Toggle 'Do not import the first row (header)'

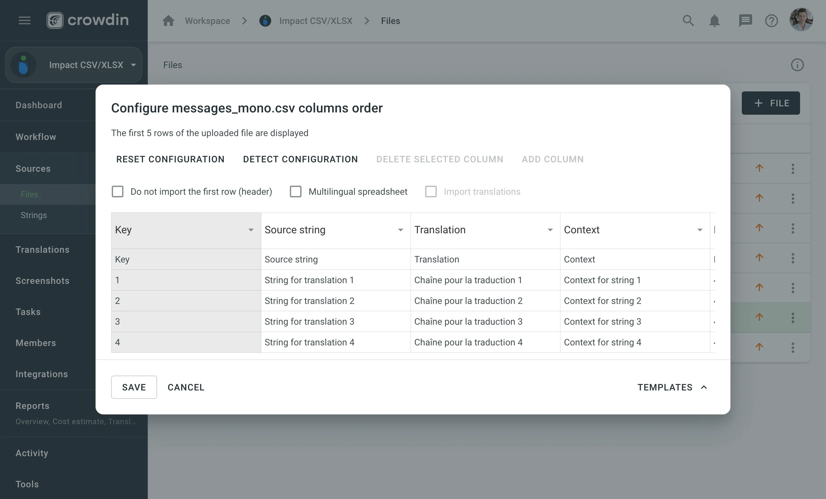pos(117,191)
